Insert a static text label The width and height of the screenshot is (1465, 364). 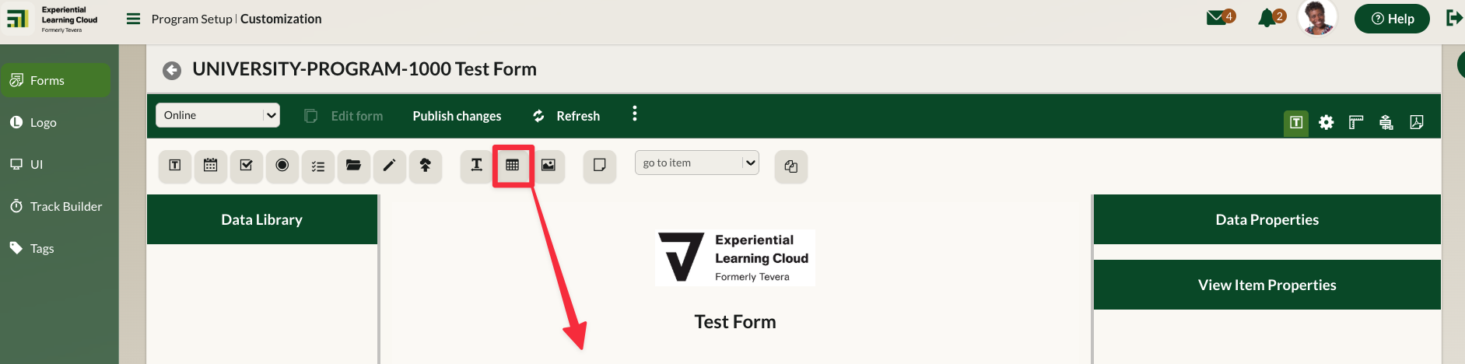477,166
